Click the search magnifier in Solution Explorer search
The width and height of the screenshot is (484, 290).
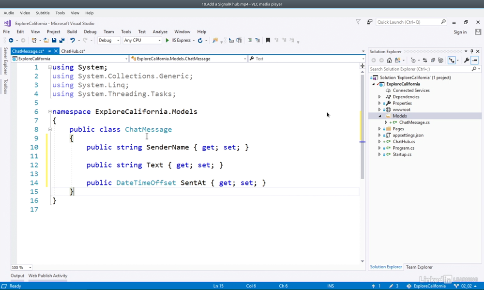(x=474, y=69)
